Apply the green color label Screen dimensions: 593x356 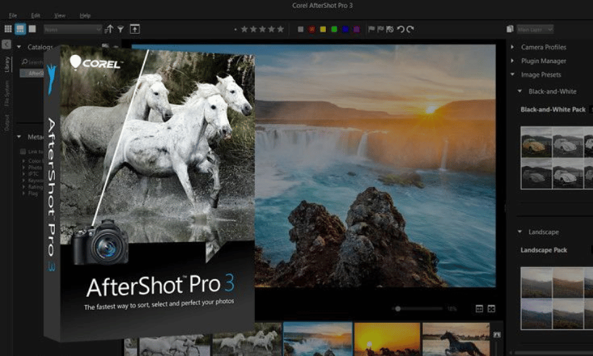click(x=334, y=29)
